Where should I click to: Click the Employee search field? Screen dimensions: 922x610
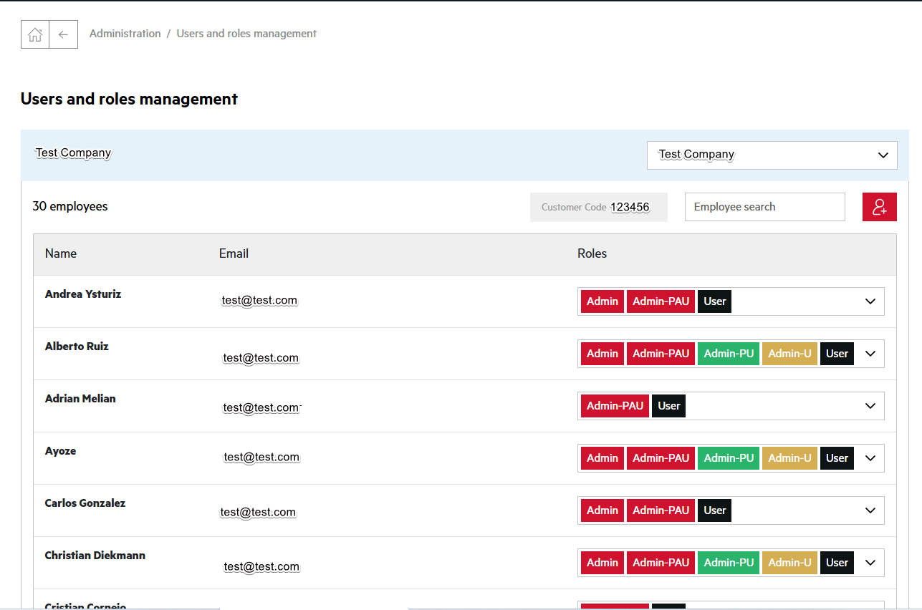coord(764,206)
